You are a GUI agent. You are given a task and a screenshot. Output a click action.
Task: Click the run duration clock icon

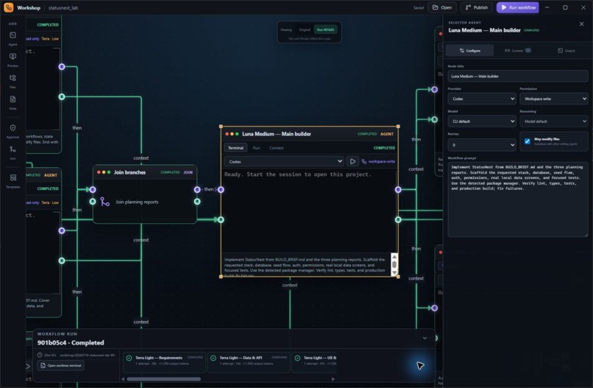click(x=40, y=355)
